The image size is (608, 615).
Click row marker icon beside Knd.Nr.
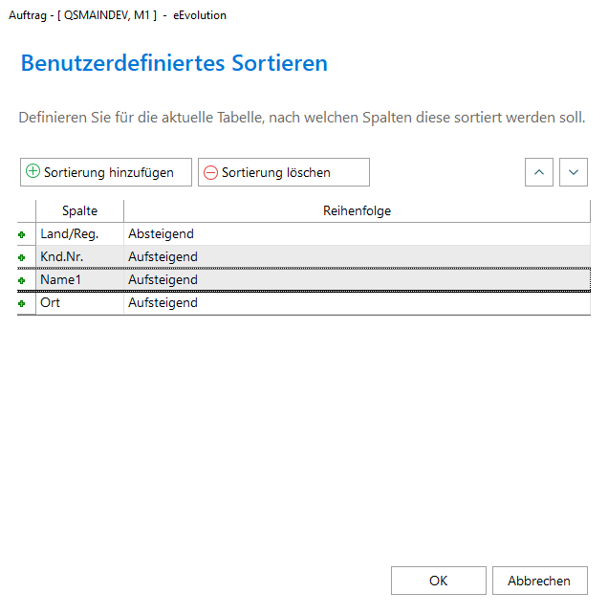click(22, 257)
